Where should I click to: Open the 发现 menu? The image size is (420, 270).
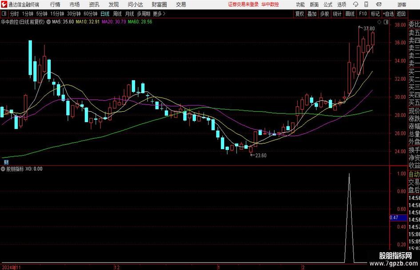point(114,4)
